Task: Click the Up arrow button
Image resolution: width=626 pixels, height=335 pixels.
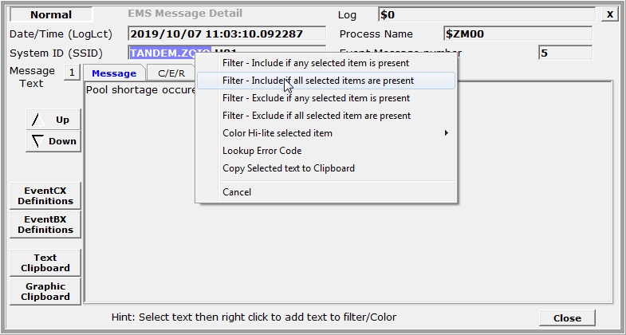Action: coord(53,120)
